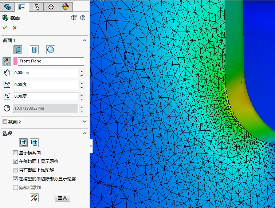Click the 截面 title icon
The height and width of the screenshot is (208, 275).
[x=5, y=18]
